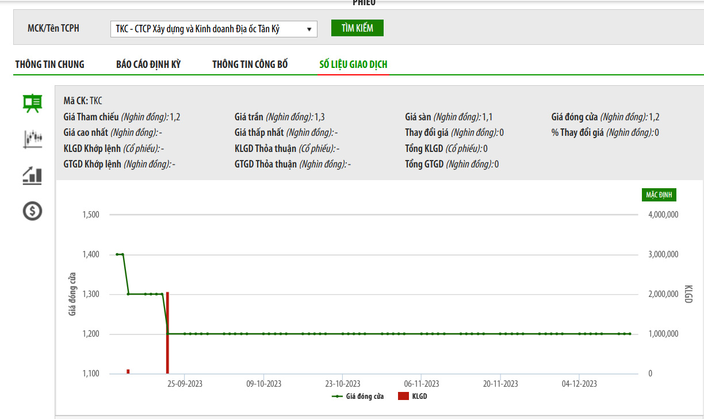
Task: Select the last data point on the price line
Action: coord(630,334)
